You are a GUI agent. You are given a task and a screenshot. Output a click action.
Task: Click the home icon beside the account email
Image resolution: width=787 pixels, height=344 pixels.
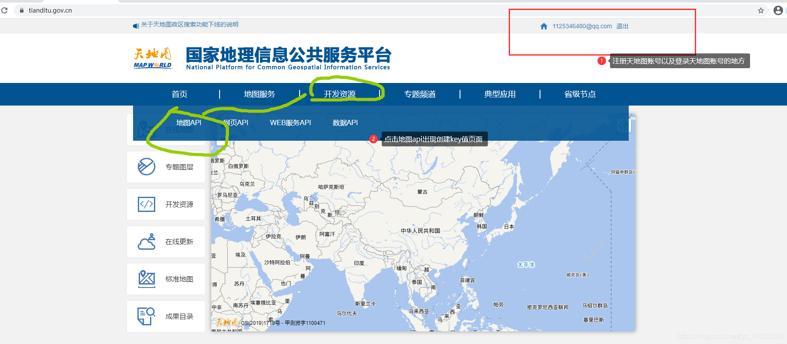click(544, 26)
